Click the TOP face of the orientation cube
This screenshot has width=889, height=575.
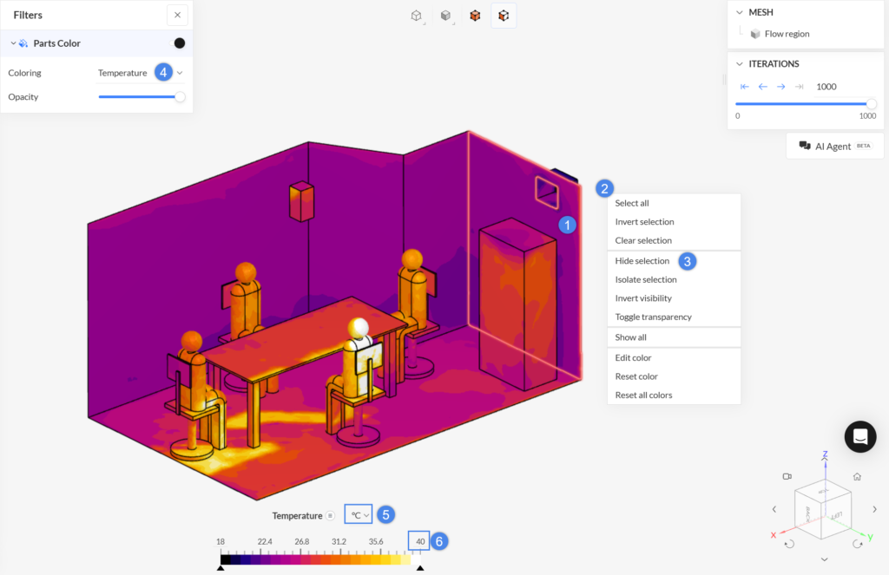823,489
